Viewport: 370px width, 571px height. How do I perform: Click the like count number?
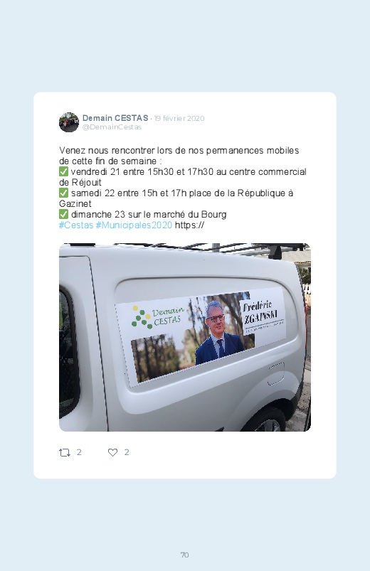(x=127, y=452)
